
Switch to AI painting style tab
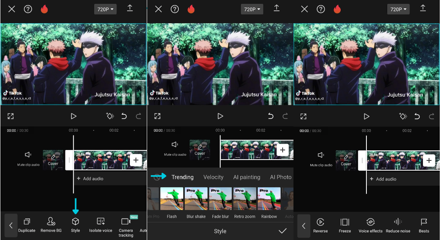pyautogui.click(x=247, y=177)
